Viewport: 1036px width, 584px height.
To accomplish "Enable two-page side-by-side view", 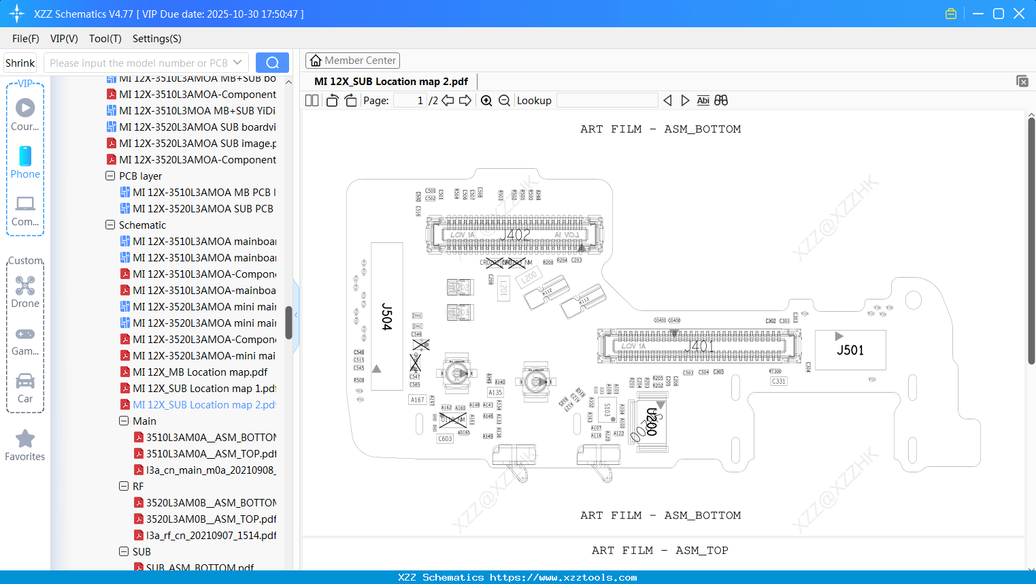I will 311,99.
